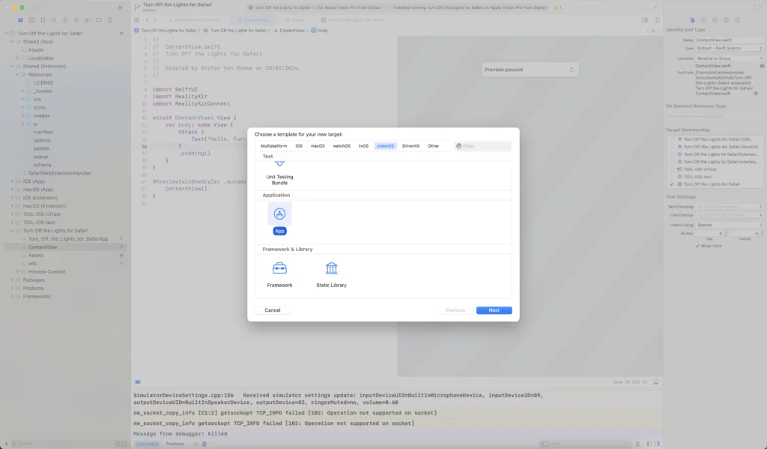
Task: Click the Cancel button in dialog
Action: tap(273, 310)
